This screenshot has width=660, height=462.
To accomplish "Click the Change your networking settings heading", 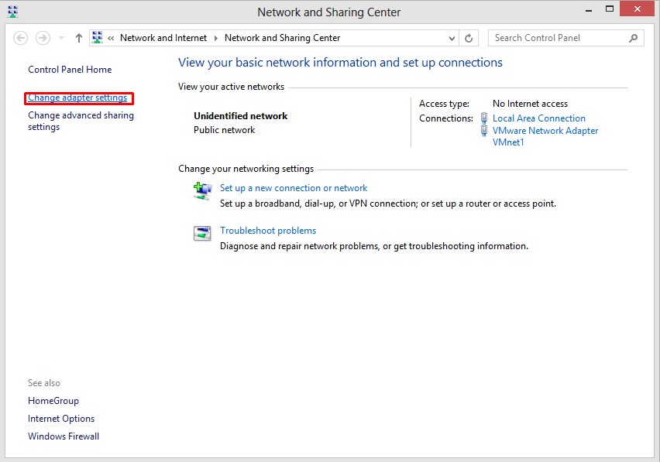I will pos(246,169).
